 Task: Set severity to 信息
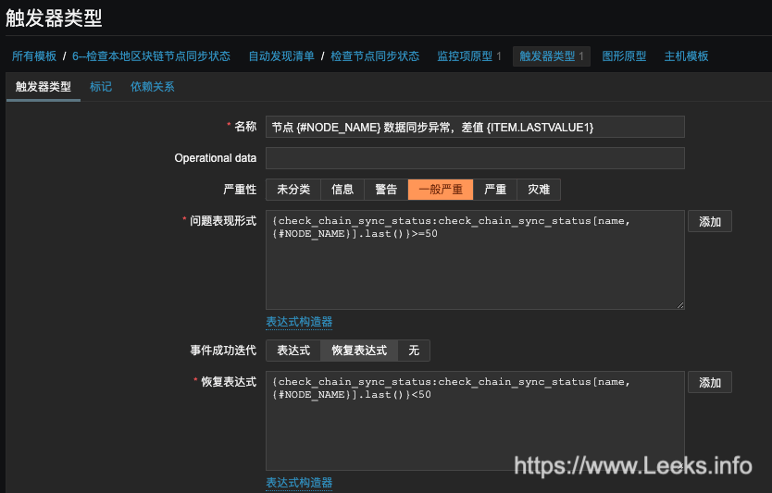[342, 190]
